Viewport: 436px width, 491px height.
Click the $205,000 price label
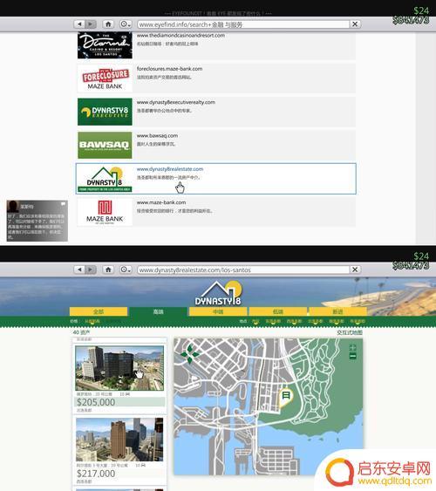[96, 402]
